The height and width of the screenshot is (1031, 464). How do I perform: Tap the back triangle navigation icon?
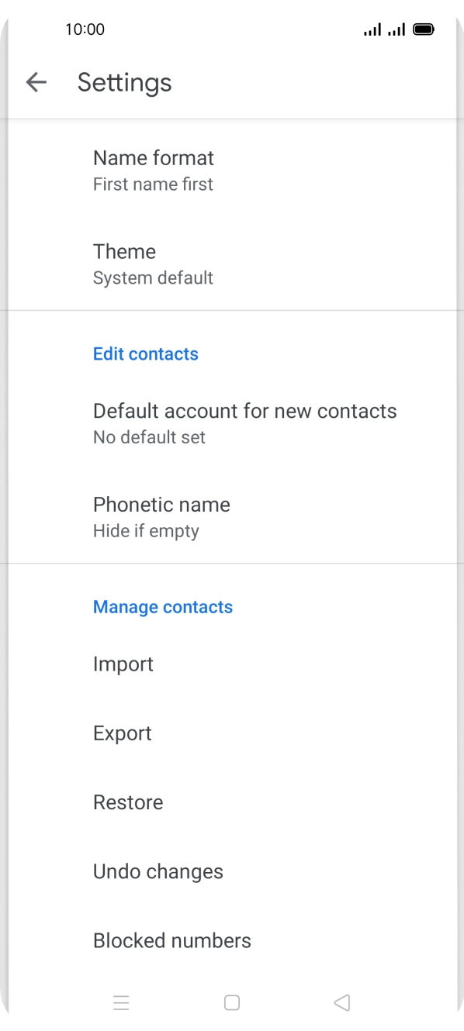pos(341,1003)
